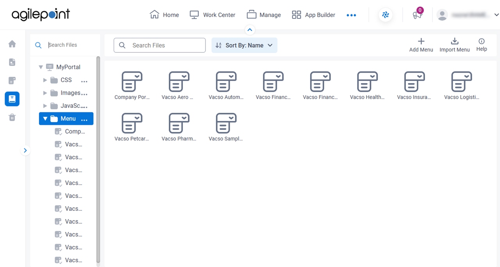The width and height of the screenshot is (500, 267).
Task: Collapse the Menu folder arrow
Action: coord(45,119)
